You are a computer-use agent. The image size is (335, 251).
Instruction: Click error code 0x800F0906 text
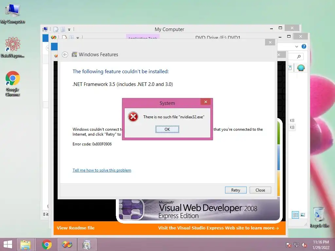(x=92, y=144)
